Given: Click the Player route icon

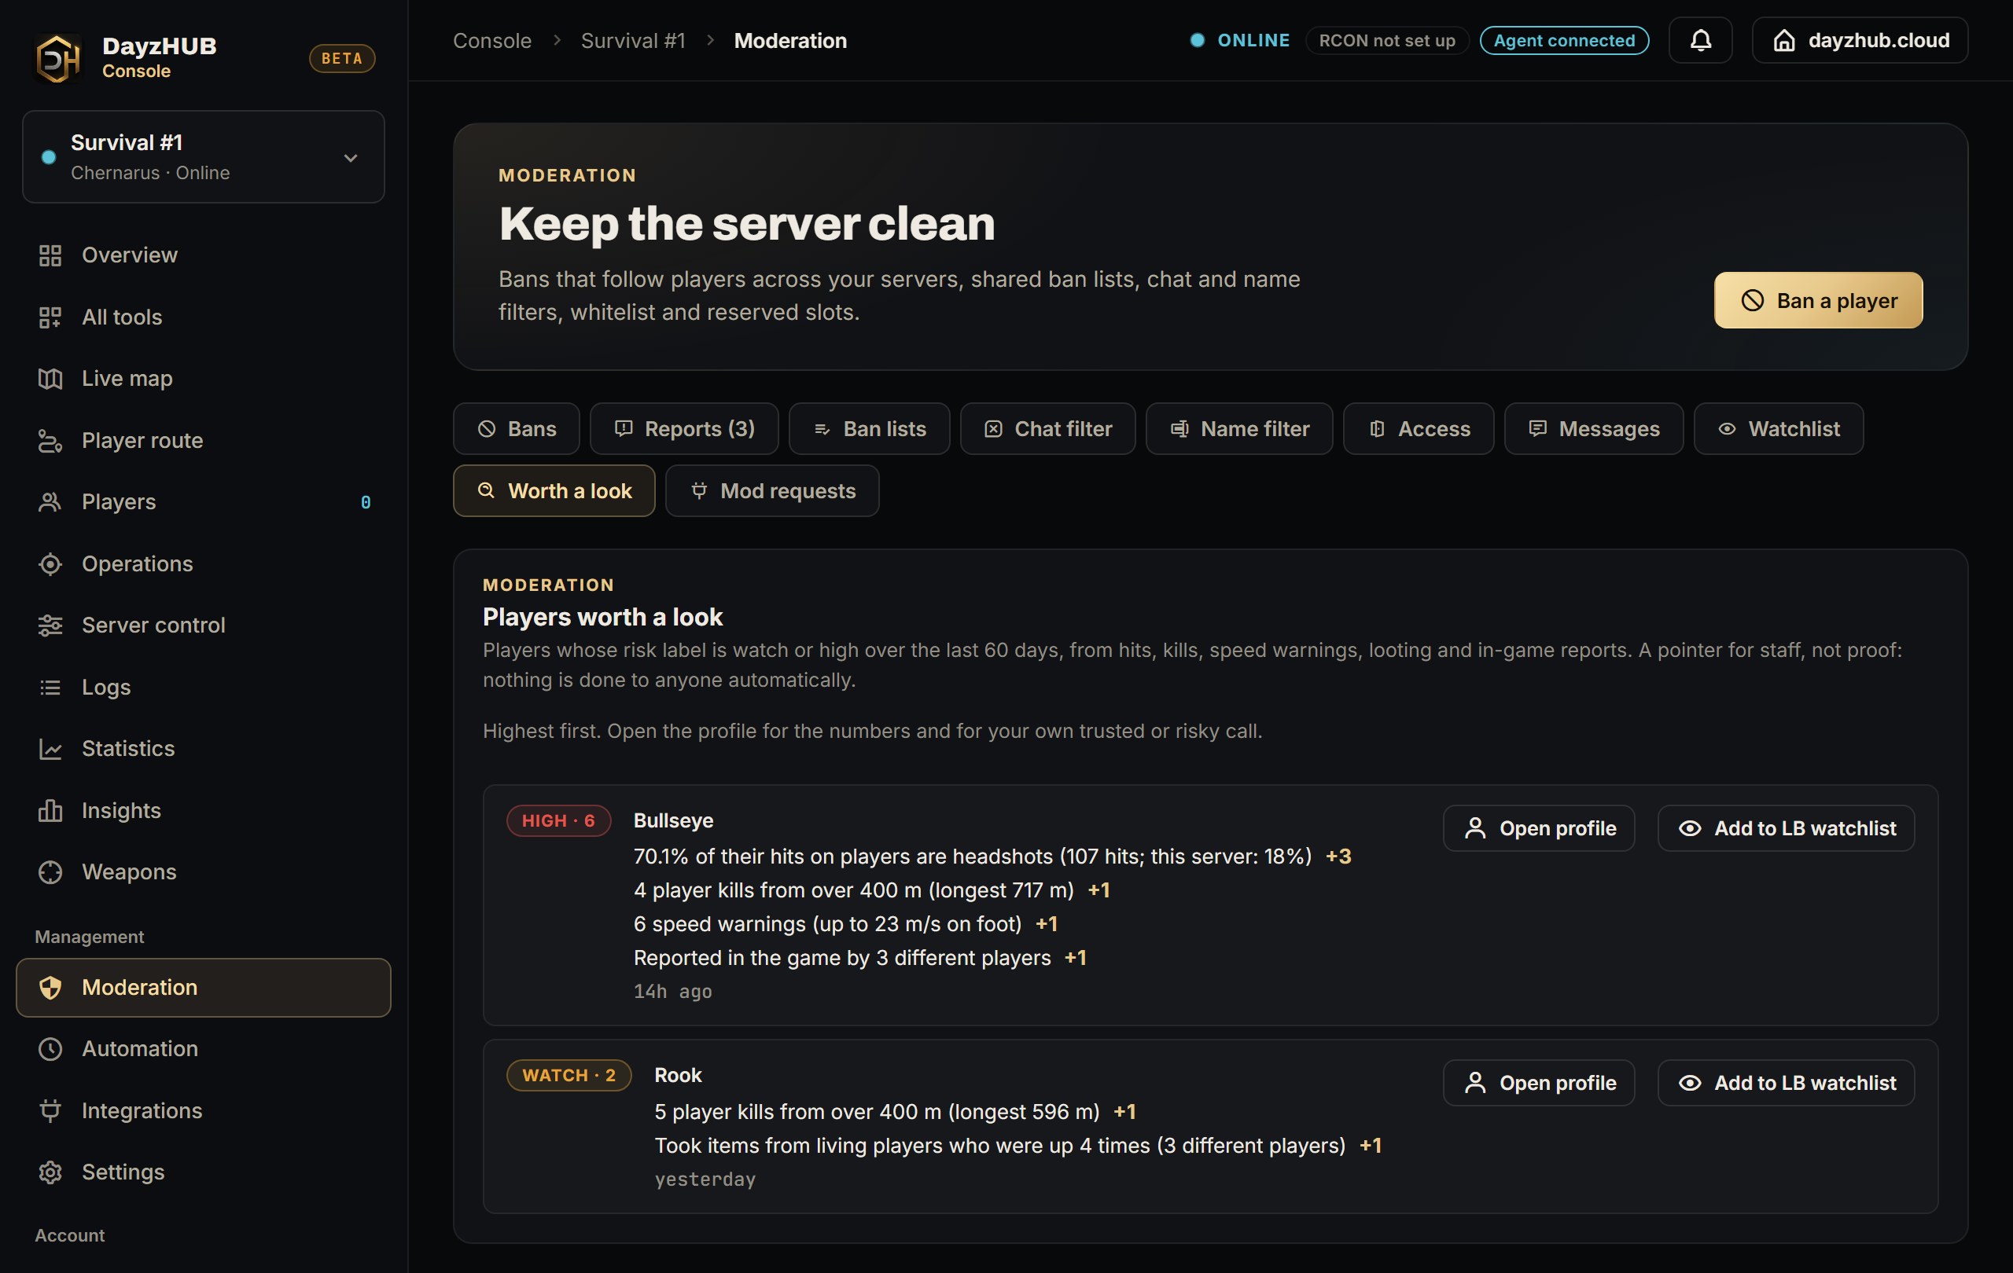Looking at the screenshot, I should coord(50,440).
